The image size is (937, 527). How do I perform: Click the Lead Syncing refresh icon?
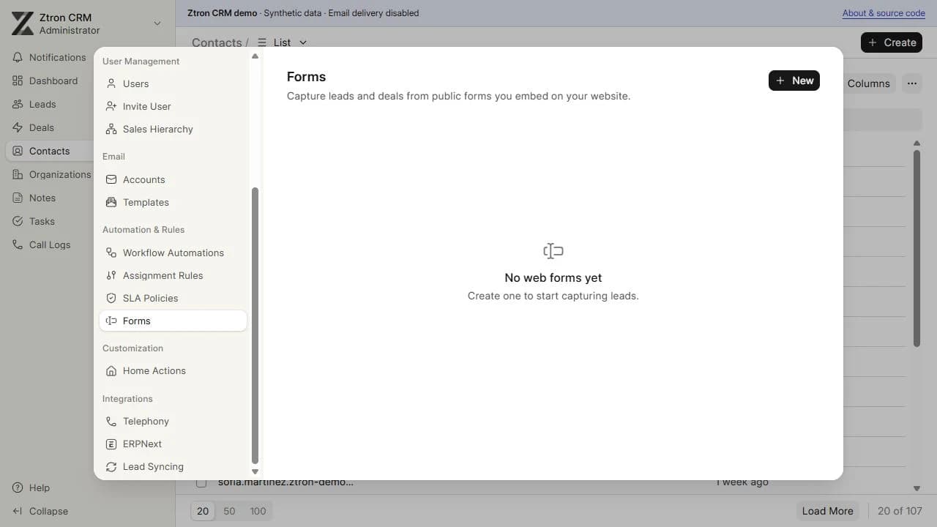(x=111, y=466)
